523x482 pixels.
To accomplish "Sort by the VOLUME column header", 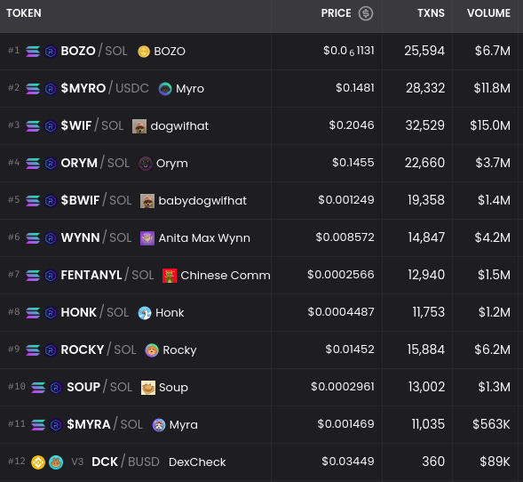I will tap(488, 13).
